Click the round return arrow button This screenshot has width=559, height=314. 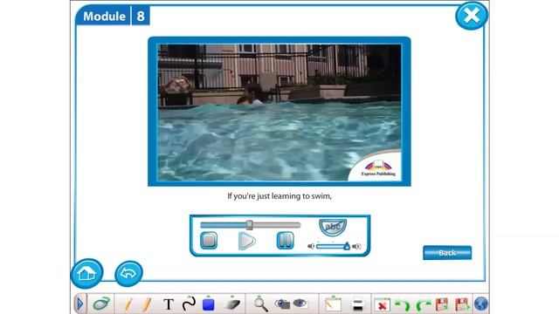point(128,273)
